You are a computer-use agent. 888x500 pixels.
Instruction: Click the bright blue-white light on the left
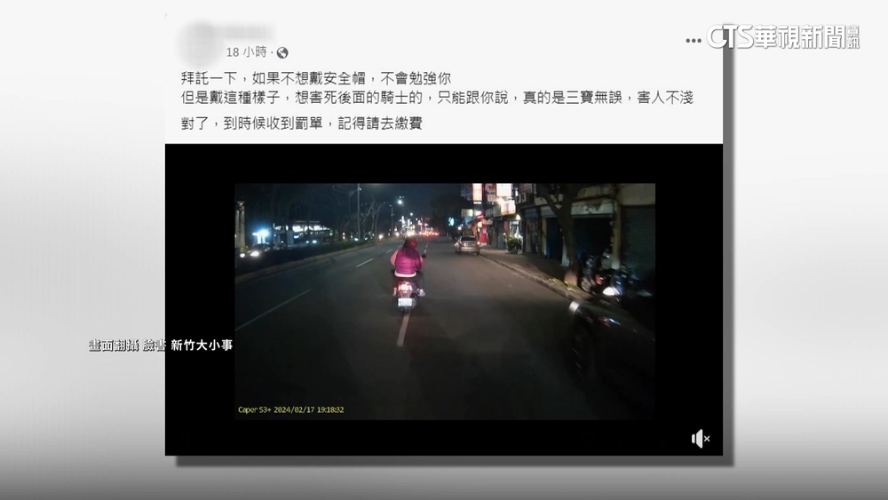pos(261,235)
